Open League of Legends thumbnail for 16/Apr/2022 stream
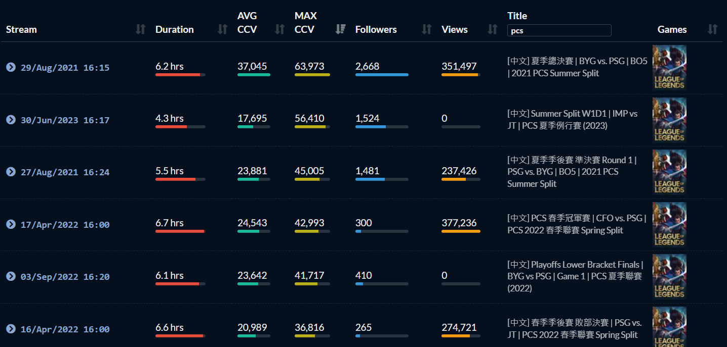 pyautogui.click(x=669, y=327)
